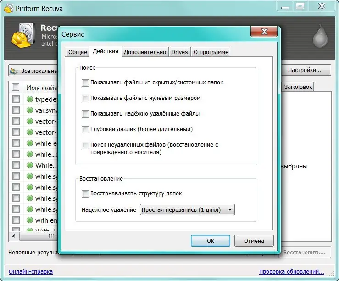Check the 'while e' file checkbox
The height and width of the screenshot is (281, 339).
point(16,143)
